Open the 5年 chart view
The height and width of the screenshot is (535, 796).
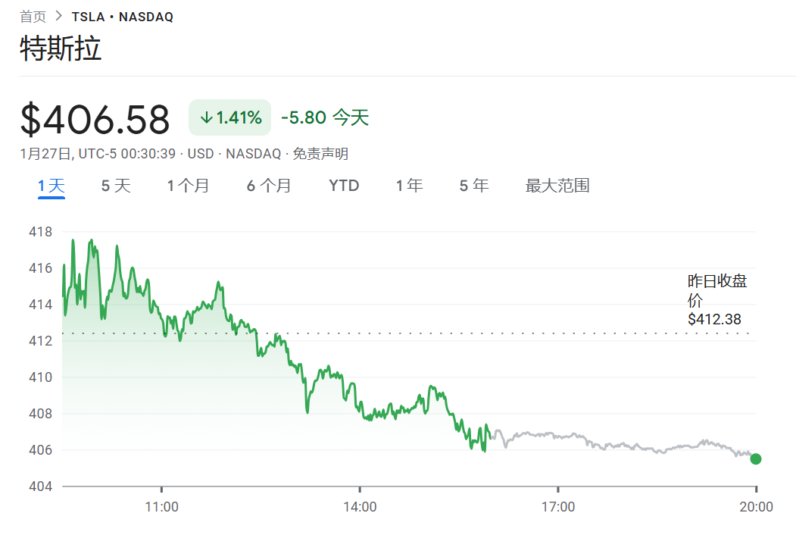[473, 185]
